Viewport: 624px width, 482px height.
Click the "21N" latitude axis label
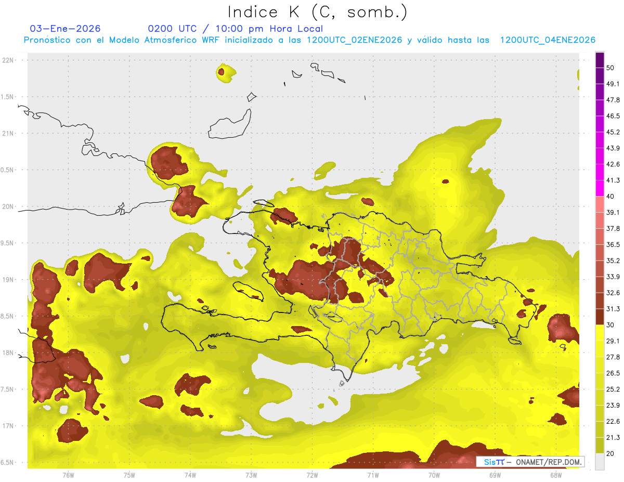(8, 133)
